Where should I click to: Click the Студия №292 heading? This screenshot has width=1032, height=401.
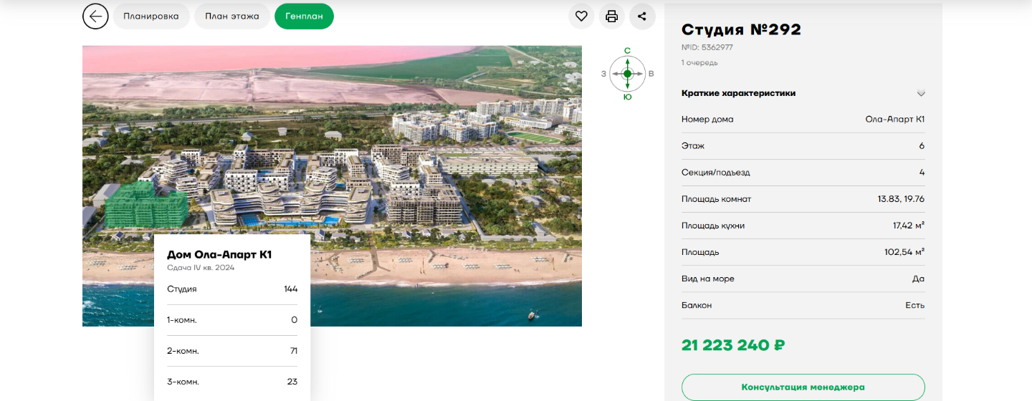click(741, 29)
